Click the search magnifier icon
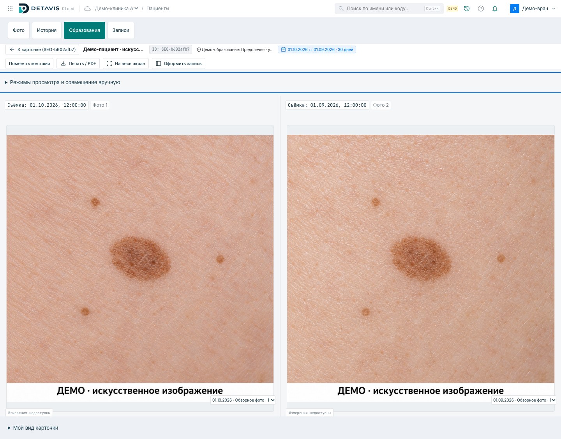 point(341,9)
